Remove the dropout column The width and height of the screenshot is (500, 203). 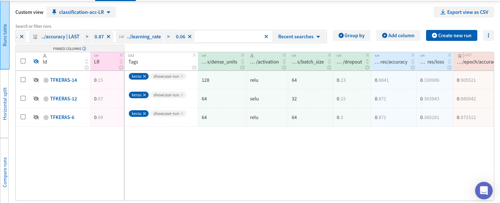[367, 55]
